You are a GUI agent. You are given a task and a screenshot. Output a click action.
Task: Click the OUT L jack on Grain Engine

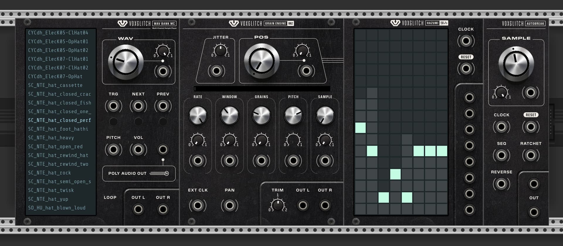coord(303,205)
